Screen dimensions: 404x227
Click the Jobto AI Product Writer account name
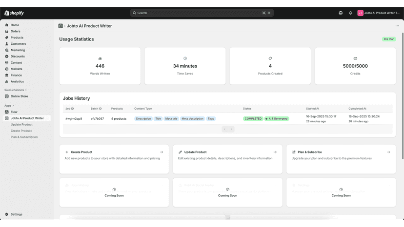[382, 13]
